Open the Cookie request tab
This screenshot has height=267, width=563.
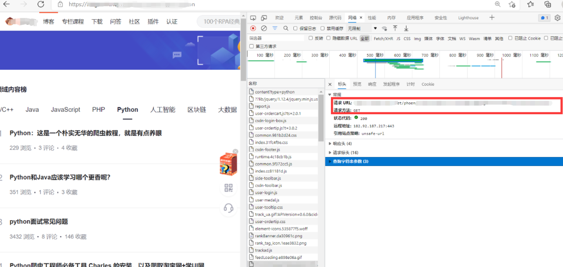click(x=428, y=84)
